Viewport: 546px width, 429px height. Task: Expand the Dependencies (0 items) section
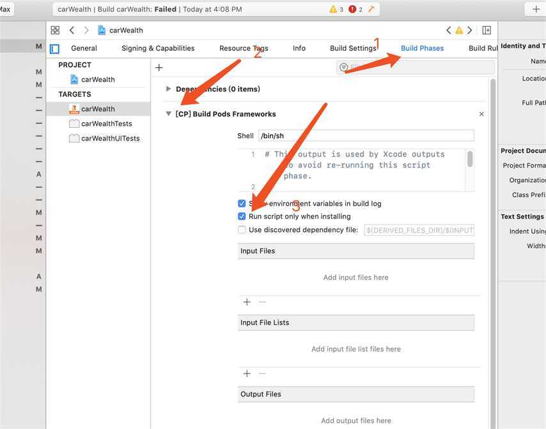pyautogui.click(x=169, y=89)
